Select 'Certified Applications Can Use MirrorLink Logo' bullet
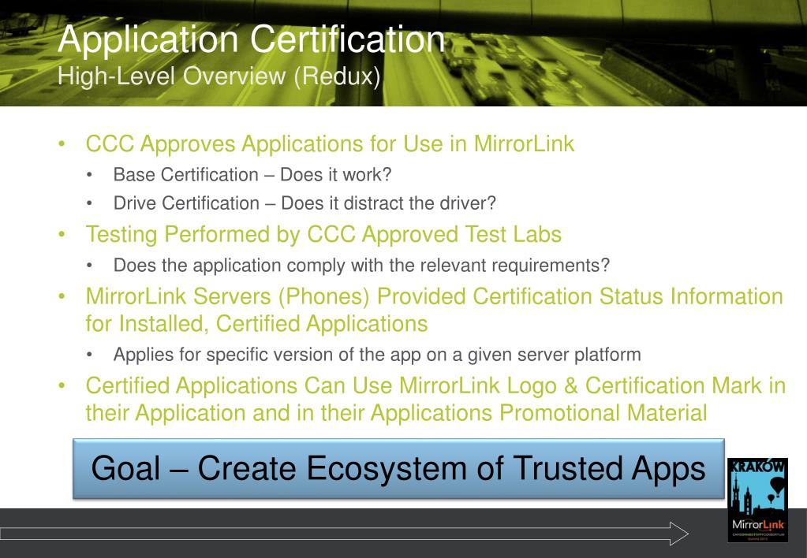This screenshot has height=558, width=807. coord(435,399)
